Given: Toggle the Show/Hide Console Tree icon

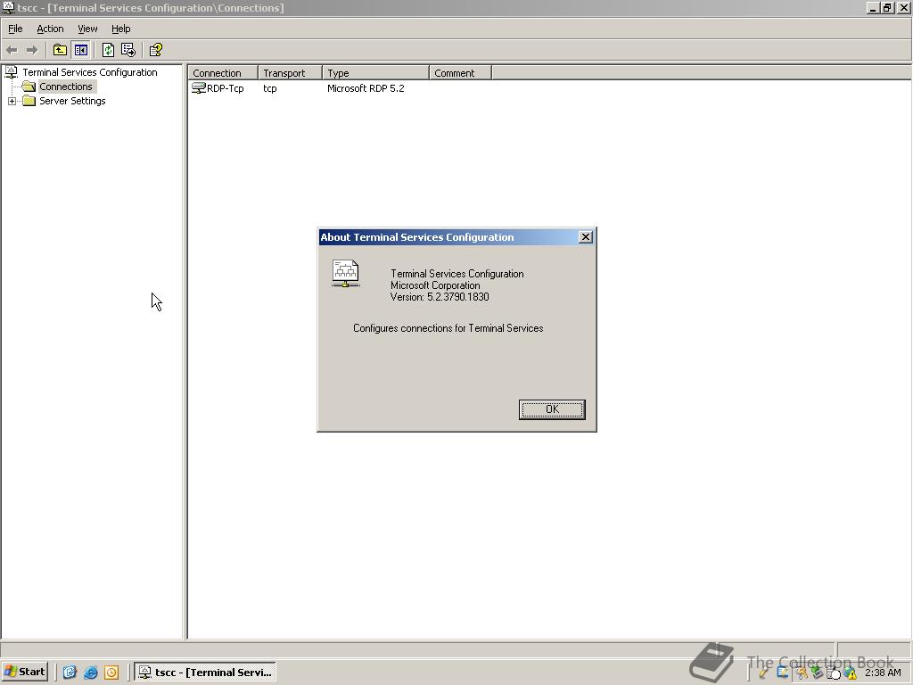Looking at the screenshot, I should point(81,50).
